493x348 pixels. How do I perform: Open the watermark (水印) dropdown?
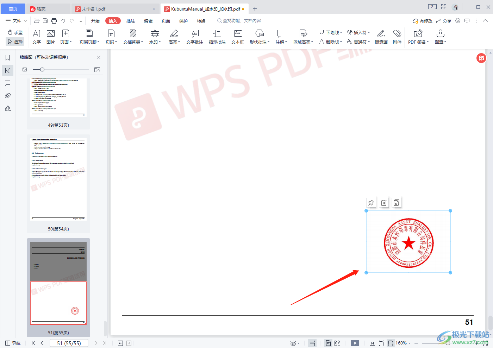tap(155, 37)
